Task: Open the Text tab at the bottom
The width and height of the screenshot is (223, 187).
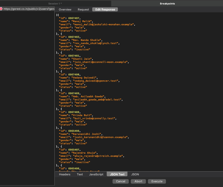Action: (80, 174)
